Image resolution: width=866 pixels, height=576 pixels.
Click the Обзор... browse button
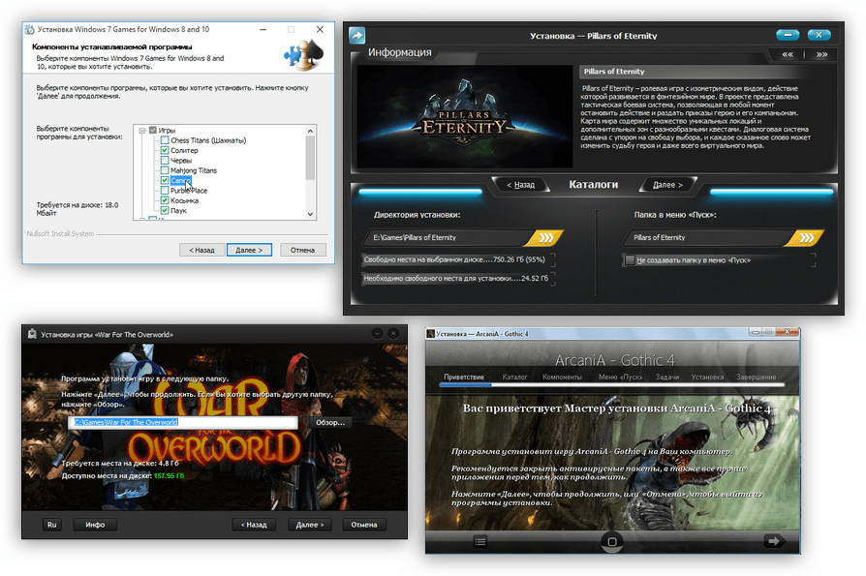point(330,423)
